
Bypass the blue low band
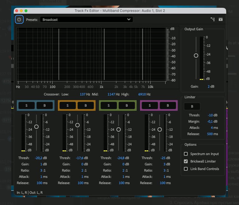[x=45, y=105]
